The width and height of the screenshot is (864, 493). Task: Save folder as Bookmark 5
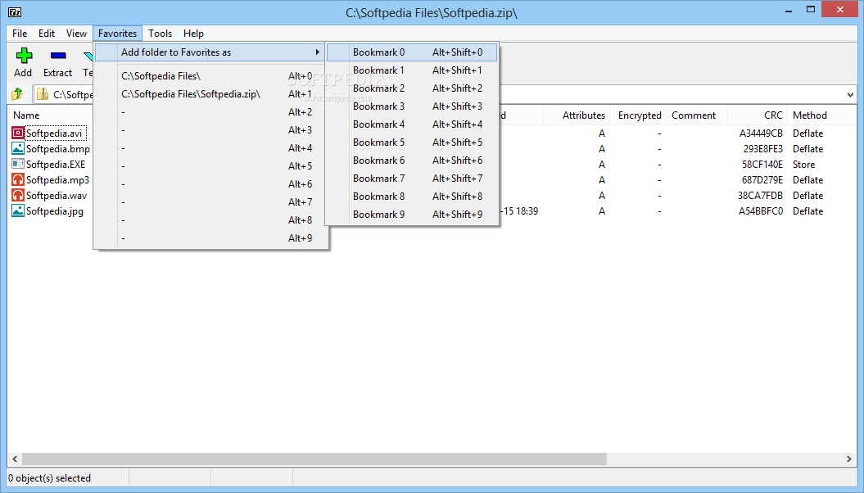(412, 142)
